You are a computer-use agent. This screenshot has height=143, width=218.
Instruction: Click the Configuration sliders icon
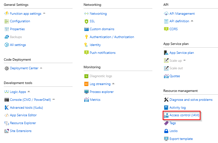tap(7, 21)
